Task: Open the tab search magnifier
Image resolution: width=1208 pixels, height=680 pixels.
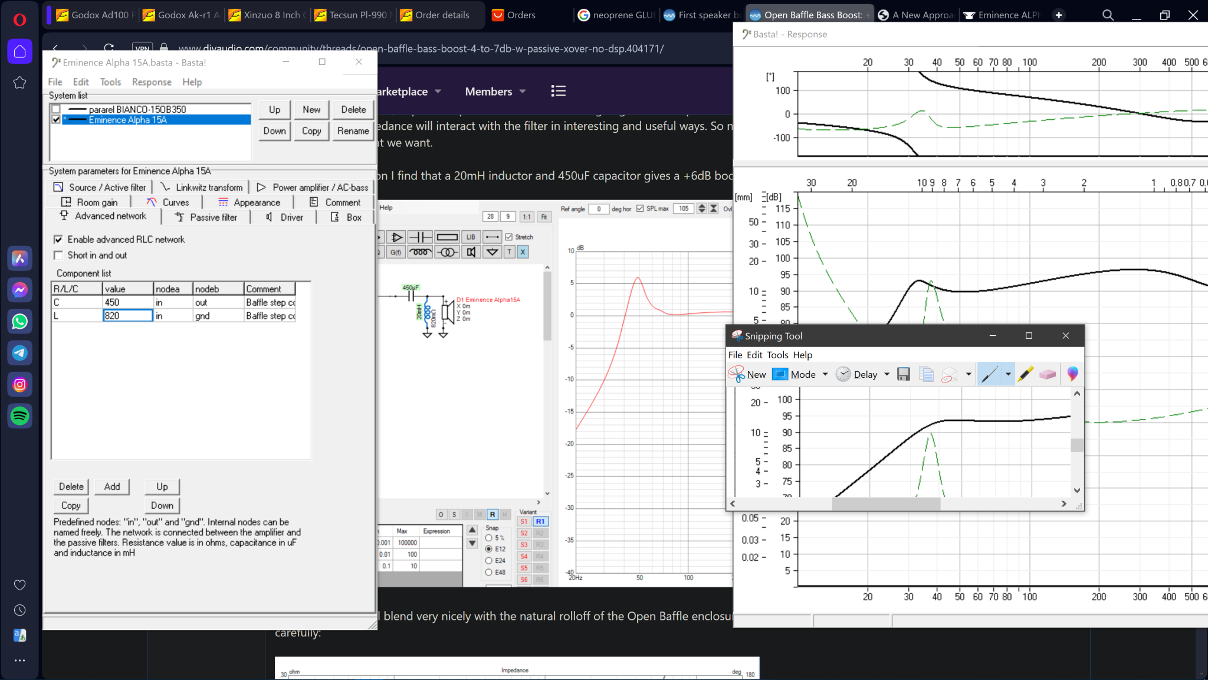Action: click(1108, 15)
